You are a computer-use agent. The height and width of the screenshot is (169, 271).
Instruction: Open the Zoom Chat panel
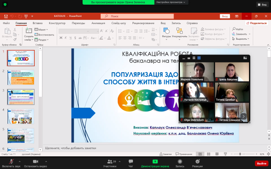coord(131,161)
